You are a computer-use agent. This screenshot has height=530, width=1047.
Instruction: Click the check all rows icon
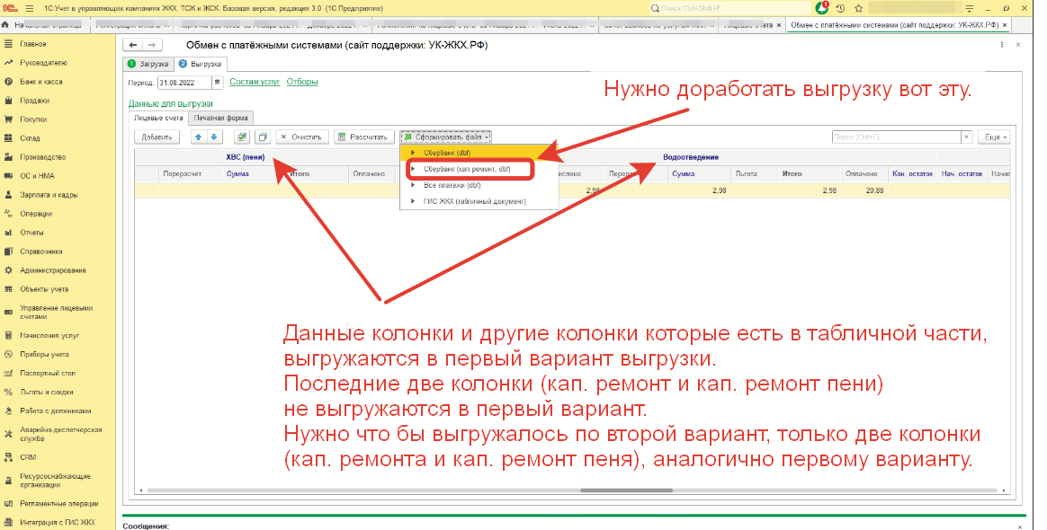[x=242, y=137]
